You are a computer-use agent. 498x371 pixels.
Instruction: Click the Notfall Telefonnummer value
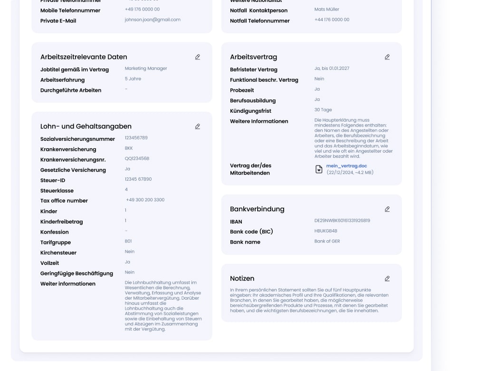click(x=332, y=20)
